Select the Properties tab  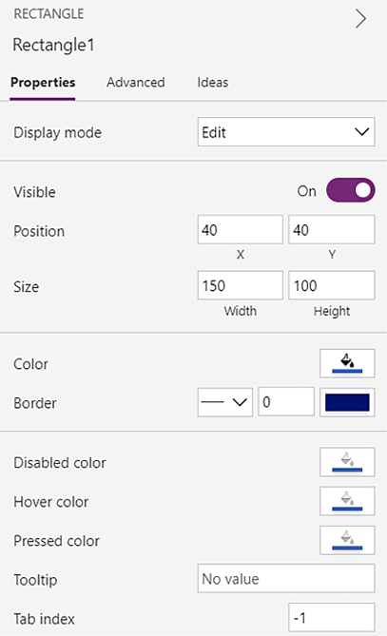(x=43, y=83)
